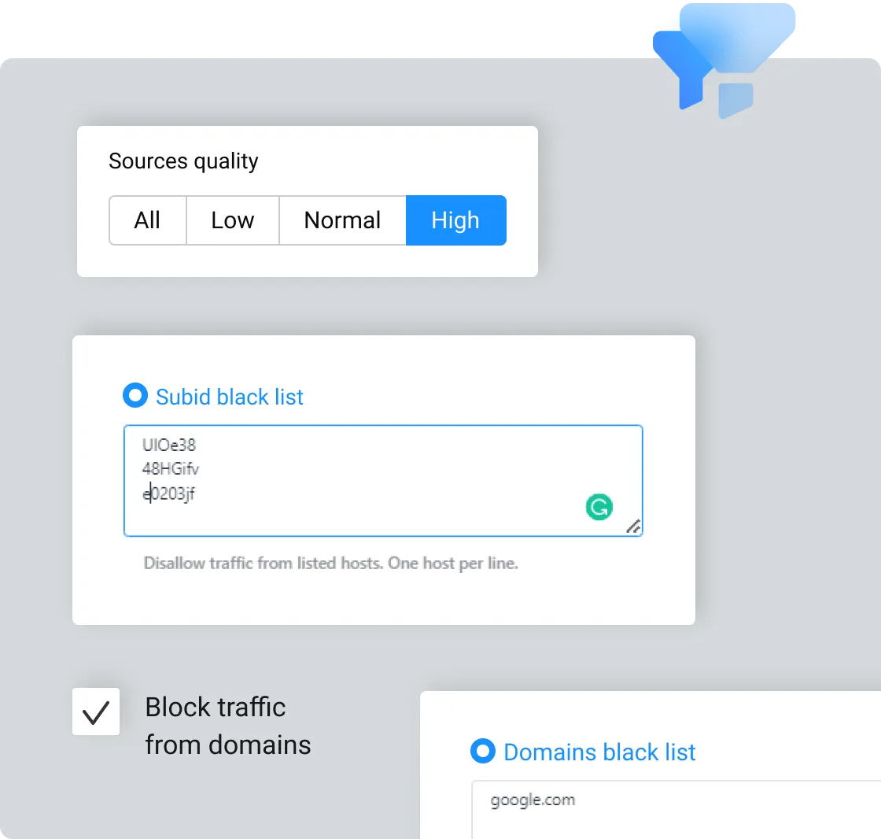Click the textarea resize handle corner
Image resolution: width=881 pixels, height=839 pixels.
(632, 527)
